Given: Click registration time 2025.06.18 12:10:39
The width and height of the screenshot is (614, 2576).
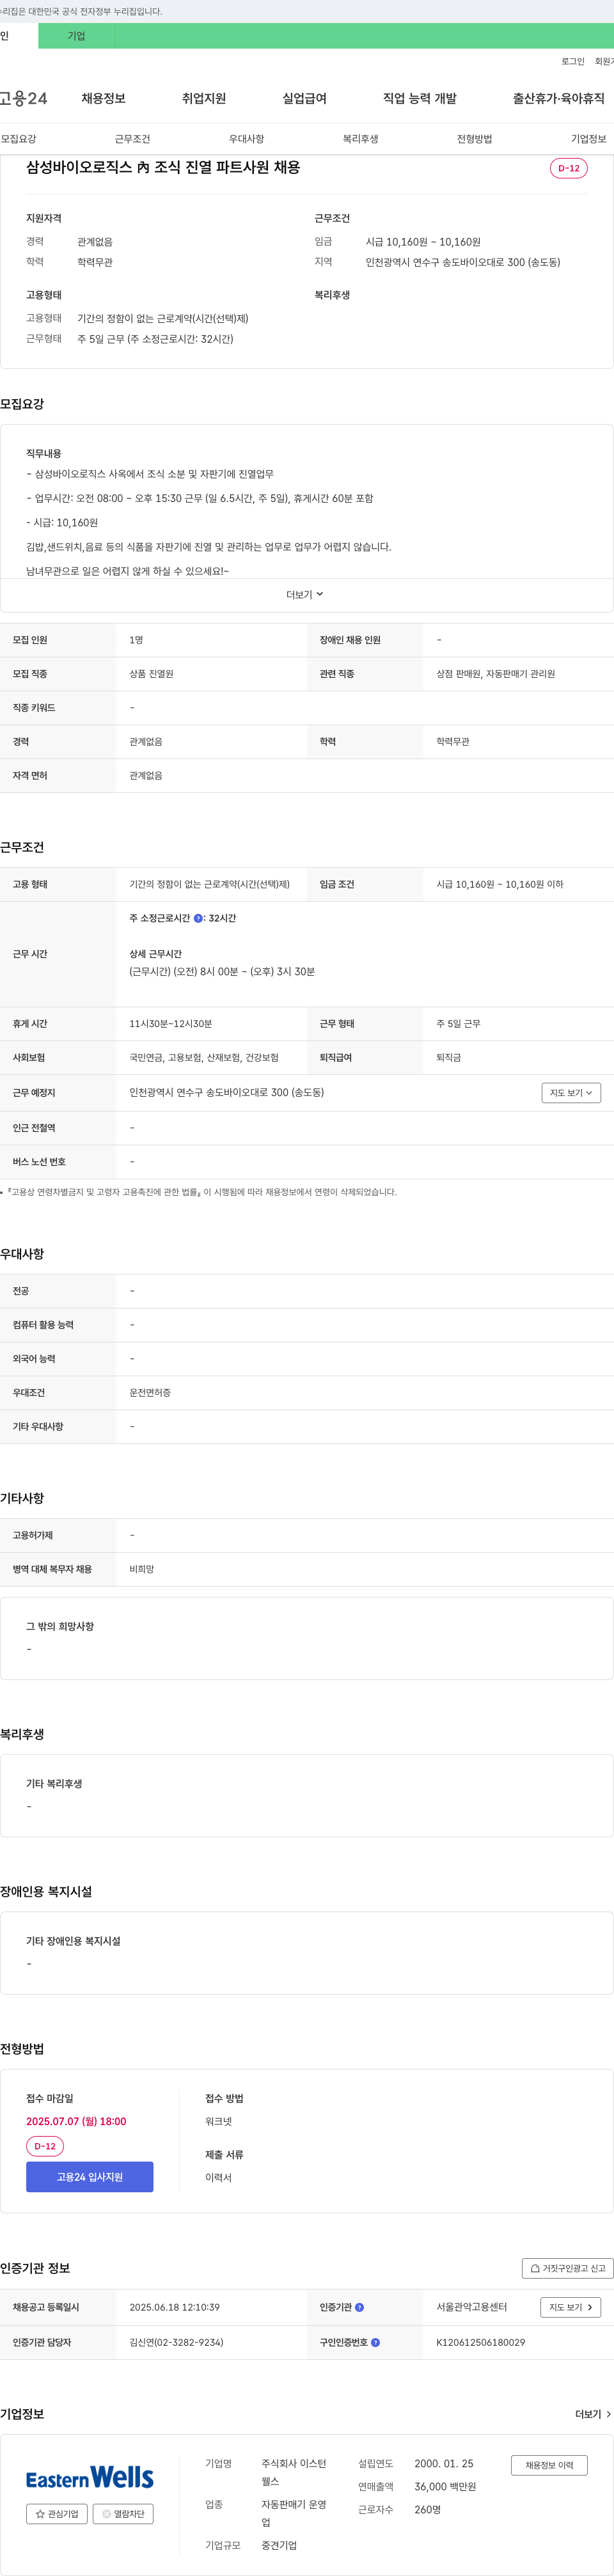Looking at the screenshot, I should pyautogui.click(x=174, y=2308).
